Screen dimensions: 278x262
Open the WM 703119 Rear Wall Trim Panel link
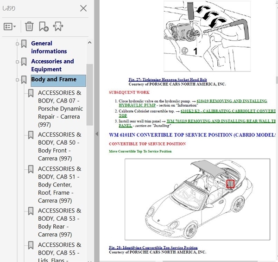[x=197, y=123]
